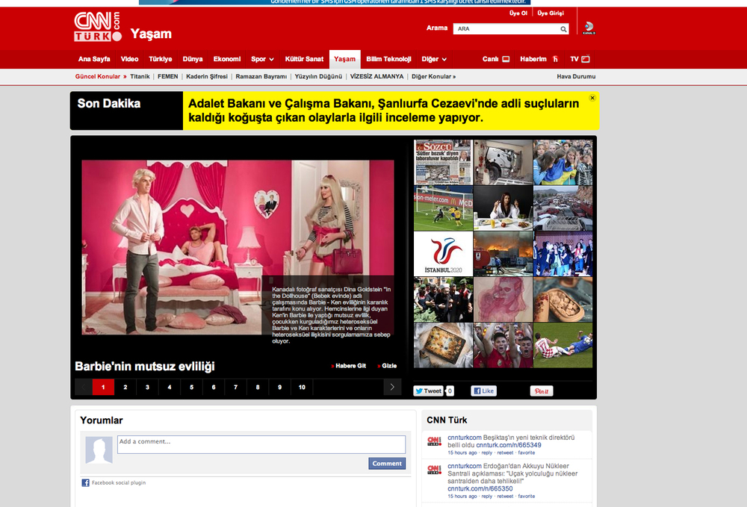Screen dimensions: 747x507
Task: Click the Pin it button
Action: [541, 391]
